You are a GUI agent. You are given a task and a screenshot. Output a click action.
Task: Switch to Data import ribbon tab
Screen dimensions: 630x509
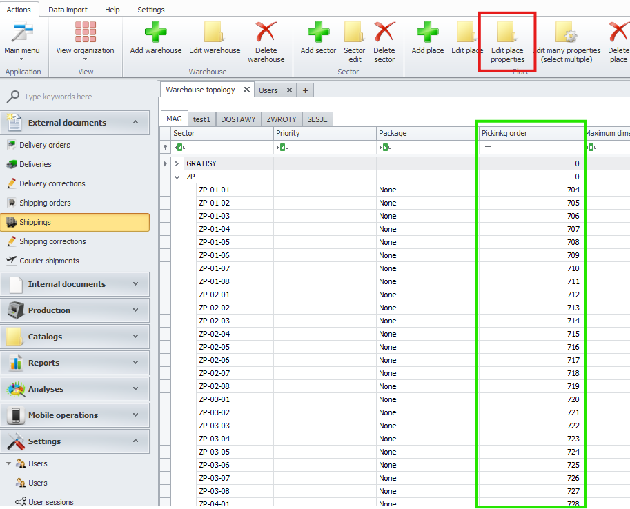point(68,10)
